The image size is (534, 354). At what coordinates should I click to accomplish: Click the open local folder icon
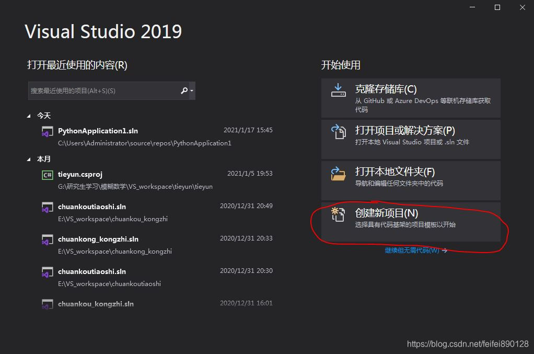pyautogui.click(x=338, y=174)
